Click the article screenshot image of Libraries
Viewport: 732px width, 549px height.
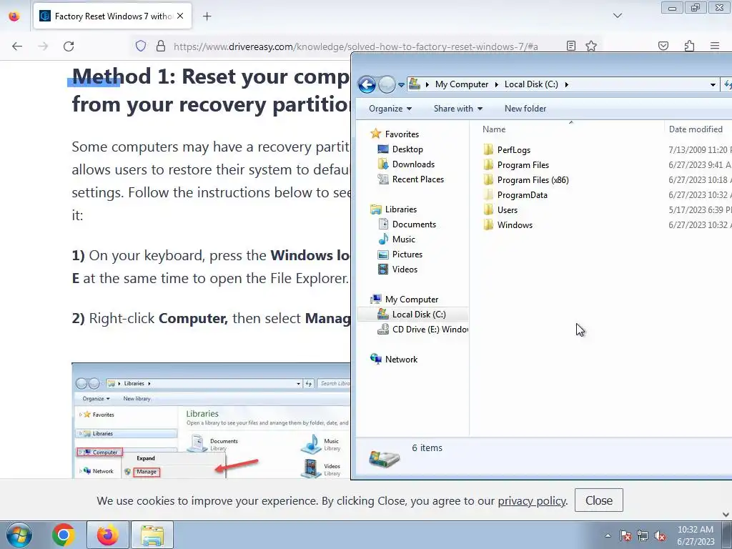pos(211,420)
